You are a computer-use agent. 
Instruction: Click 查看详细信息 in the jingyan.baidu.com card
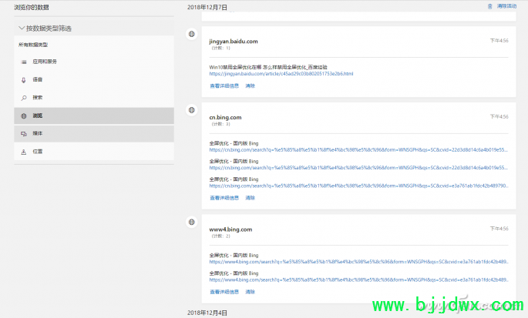[224, 85]
